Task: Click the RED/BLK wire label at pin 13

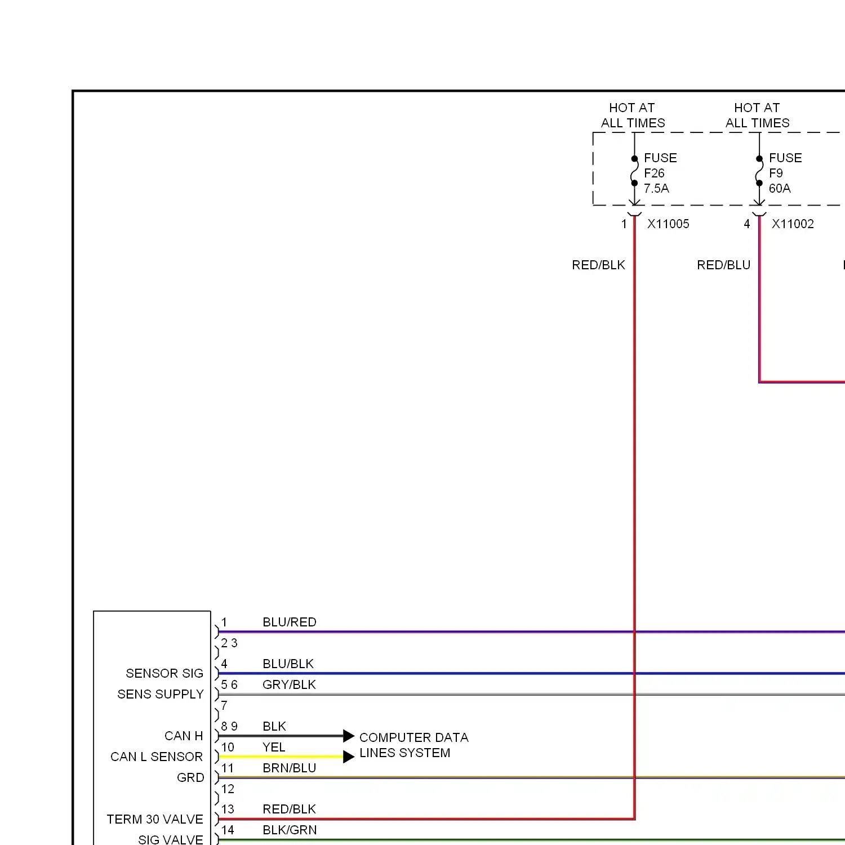Action: [x=289, y=809]
